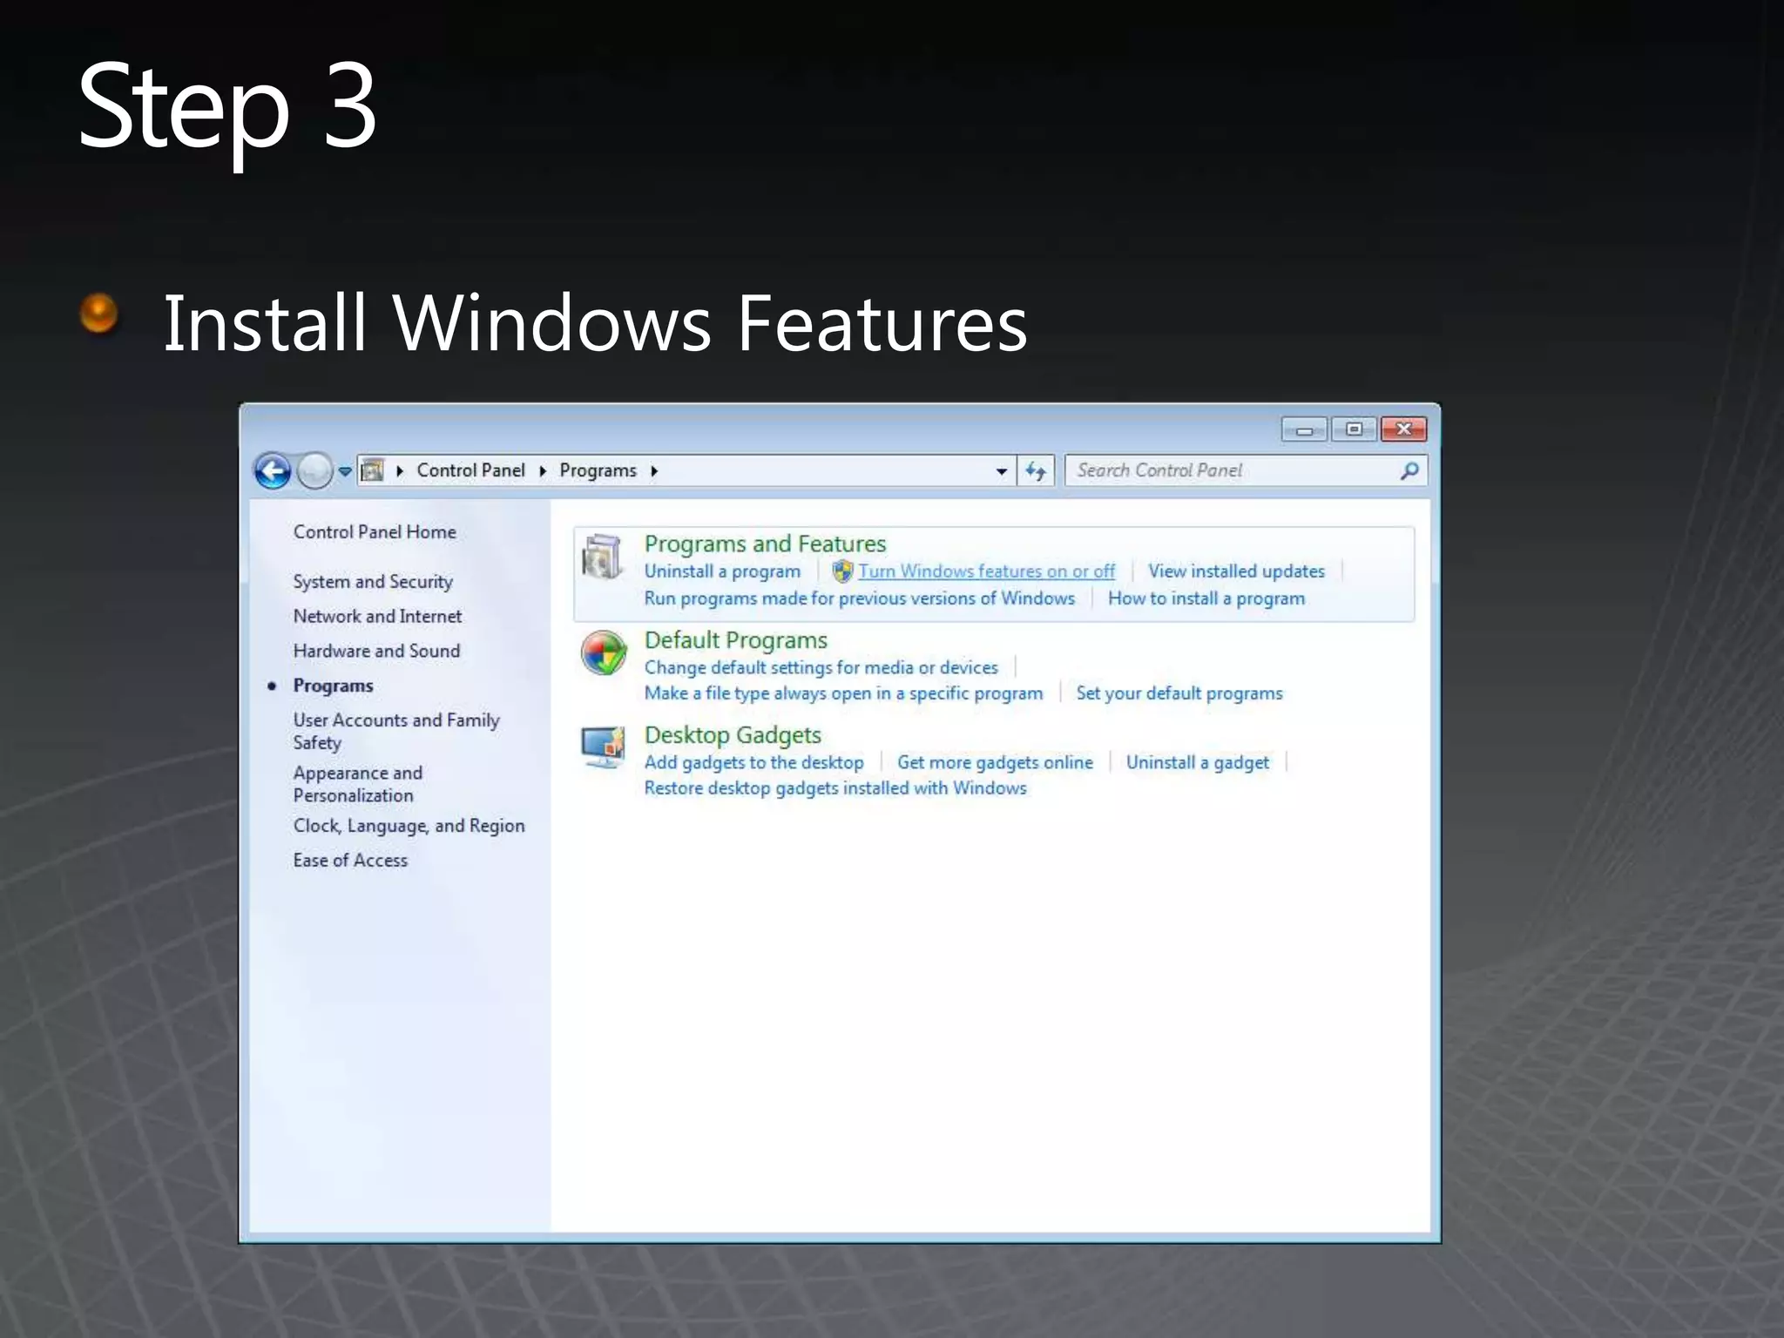Open the Programs and Features heading
This screenshot has height=1338, width=1784.
[x=765, y=544]
